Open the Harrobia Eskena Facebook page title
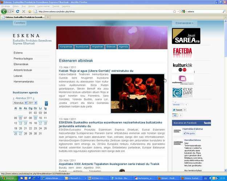Image resolution: width=227 pixels, height=181 pixels. tap(192, 129)
